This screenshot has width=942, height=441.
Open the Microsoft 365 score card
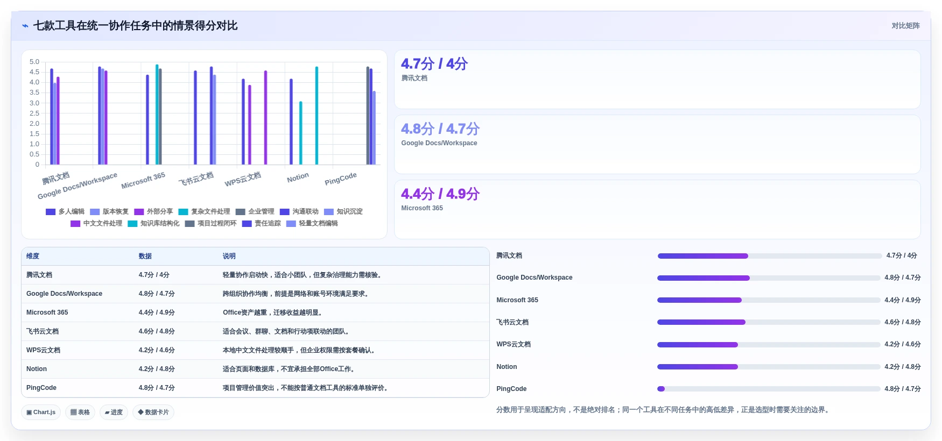coord(657,210)
